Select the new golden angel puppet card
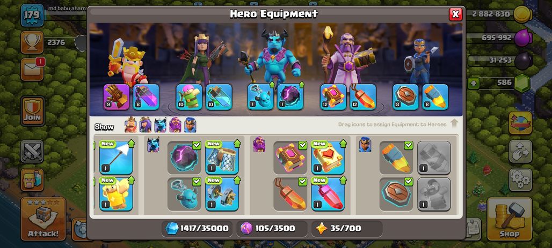The height and width of the screenshot is (248, 552). click(116, 194)
